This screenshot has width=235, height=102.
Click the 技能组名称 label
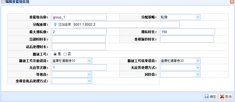[39, 17]
